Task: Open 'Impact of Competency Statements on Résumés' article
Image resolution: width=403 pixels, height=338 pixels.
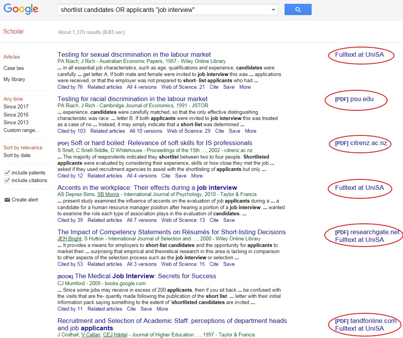Action: click(x=172, y=232)
